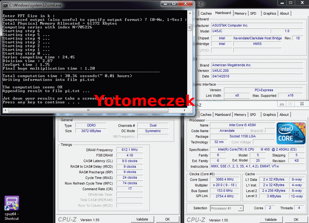309x223 pixels.
Task: Open SPD tab in top CPU-Z window
Action: [253, 13]
